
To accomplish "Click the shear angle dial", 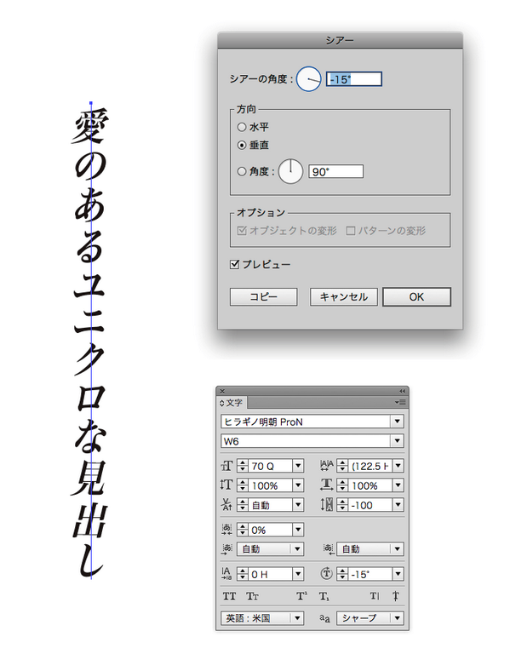I will point(308,79).
